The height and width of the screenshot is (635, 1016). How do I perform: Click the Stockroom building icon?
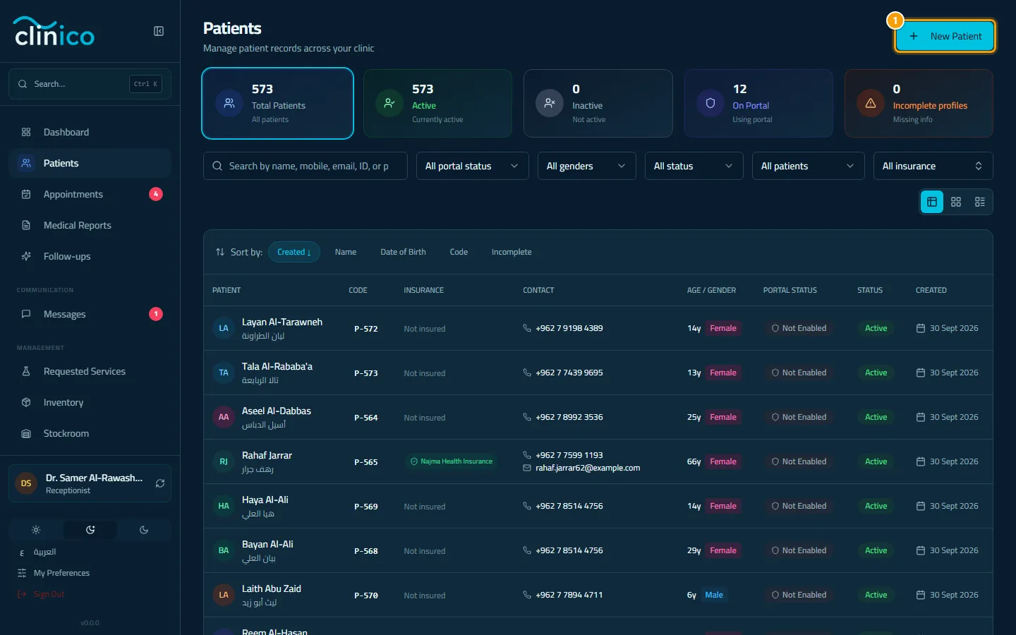click(26, 433)
